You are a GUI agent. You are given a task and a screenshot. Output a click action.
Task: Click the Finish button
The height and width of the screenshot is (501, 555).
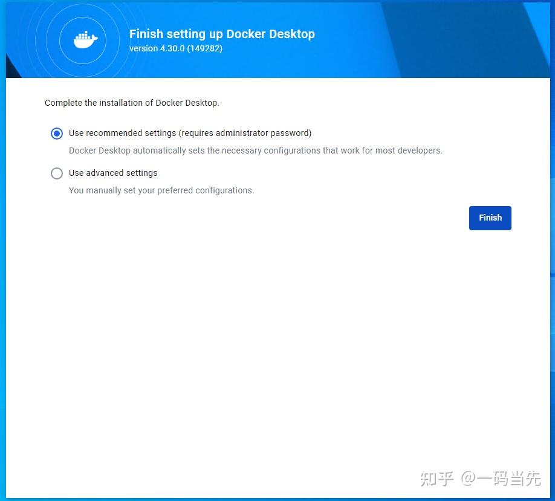pos(490,218)
